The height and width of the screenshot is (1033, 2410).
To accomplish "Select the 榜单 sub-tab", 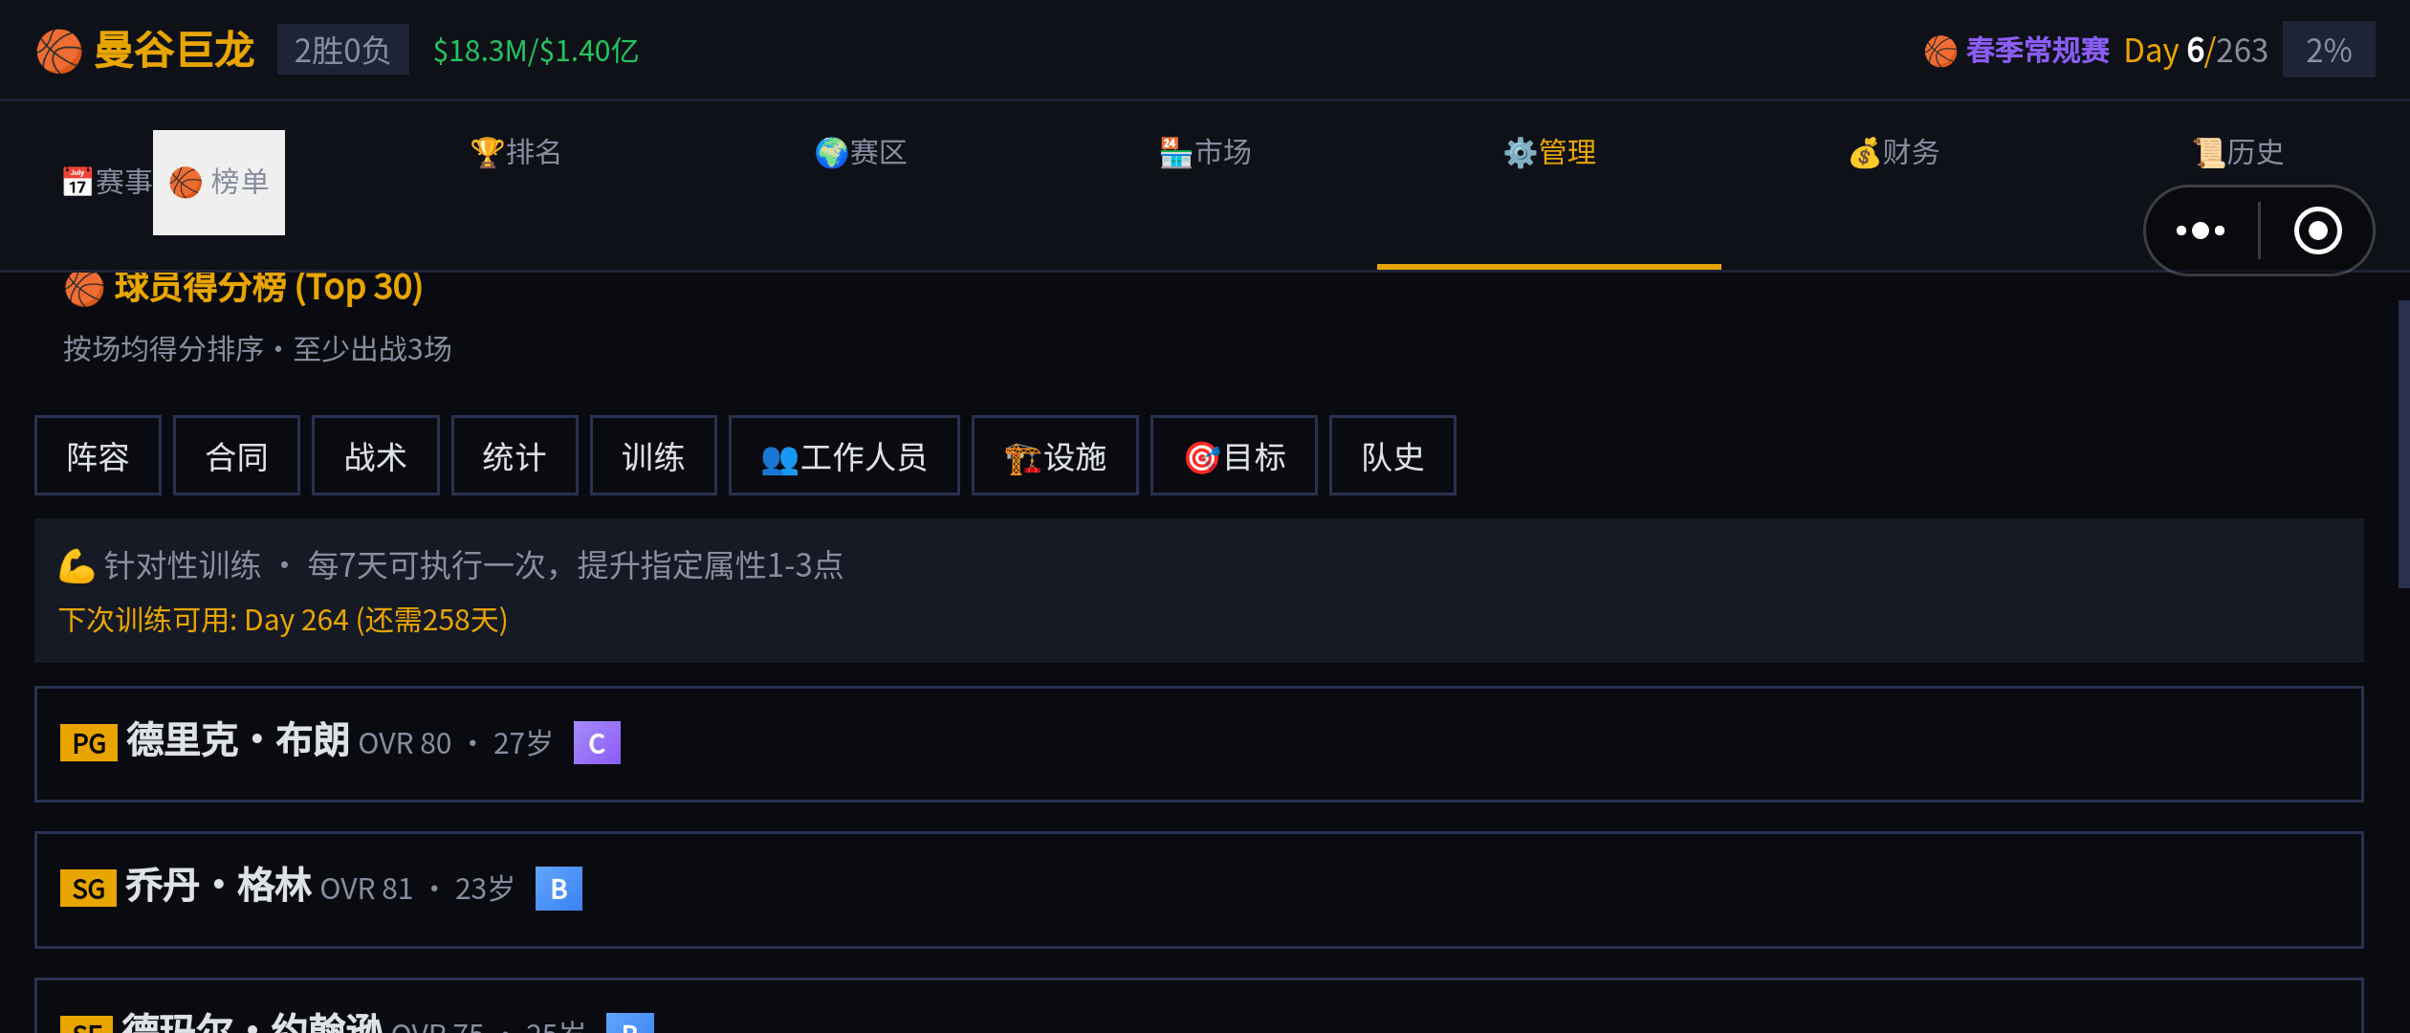I will [x=219, y=182].
